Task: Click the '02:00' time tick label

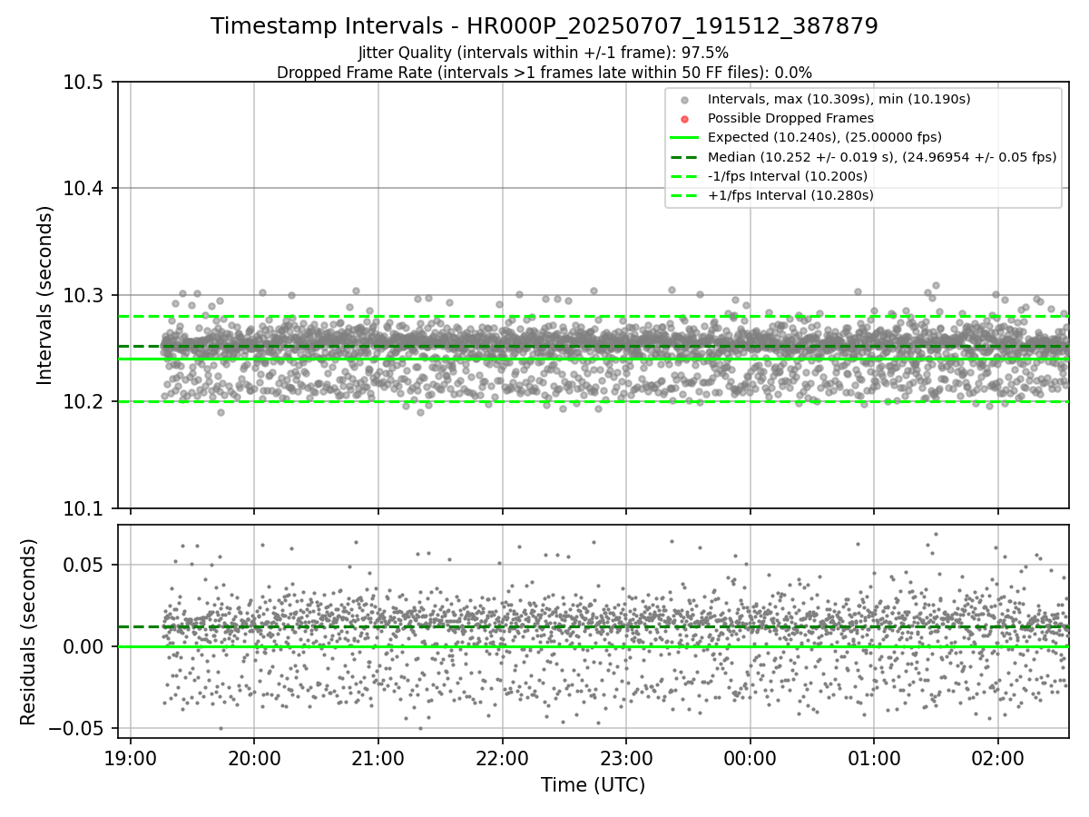Action: [998, 759]
